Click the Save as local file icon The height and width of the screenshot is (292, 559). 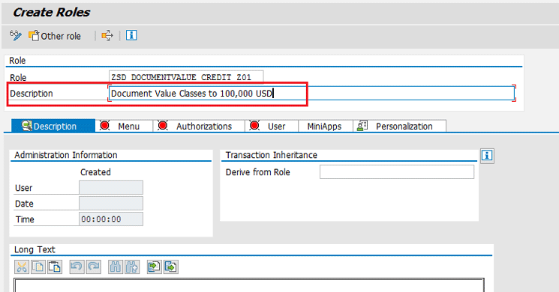171,267
